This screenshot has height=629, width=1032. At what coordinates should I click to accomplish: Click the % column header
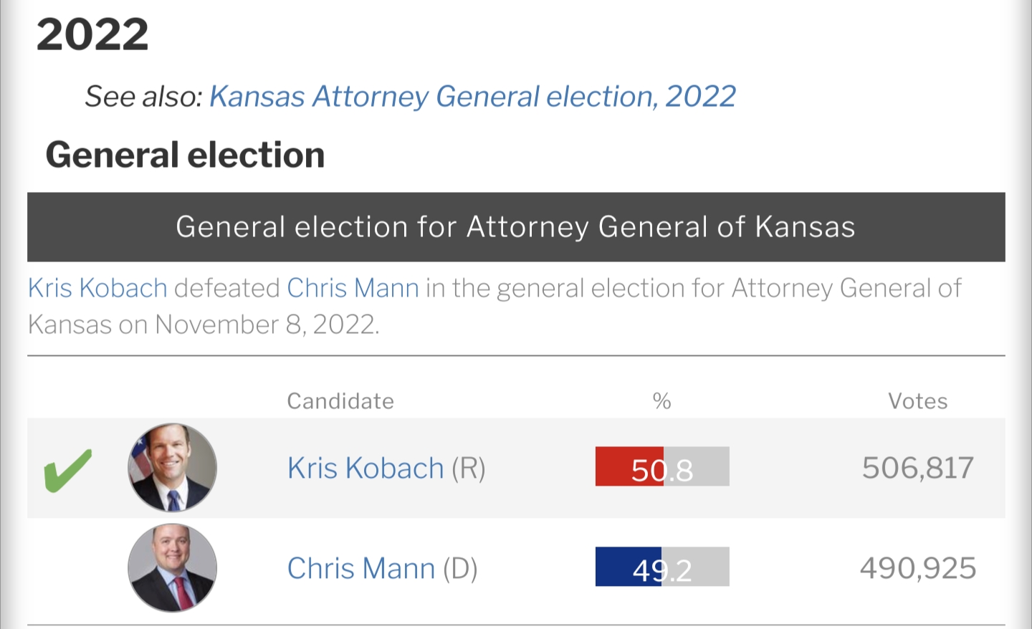click(662, 401)
